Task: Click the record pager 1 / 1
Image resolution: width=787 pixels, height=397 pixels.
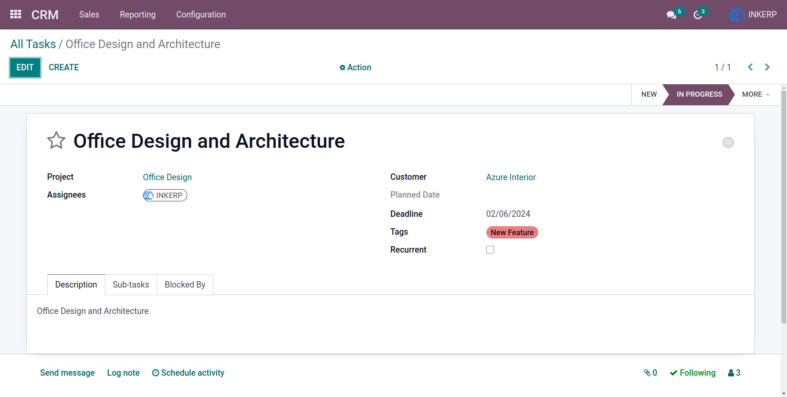Action: pos(723,67)
